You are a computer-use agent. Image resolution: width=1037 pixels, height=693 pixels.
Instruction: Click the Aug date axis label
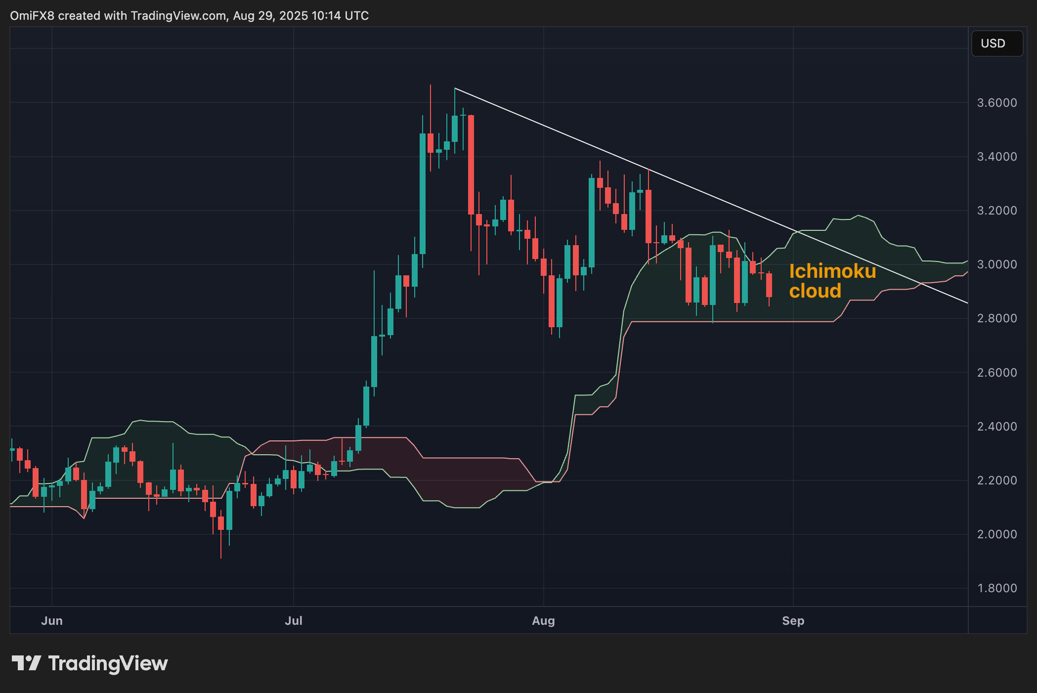click(x=543, y=621)
